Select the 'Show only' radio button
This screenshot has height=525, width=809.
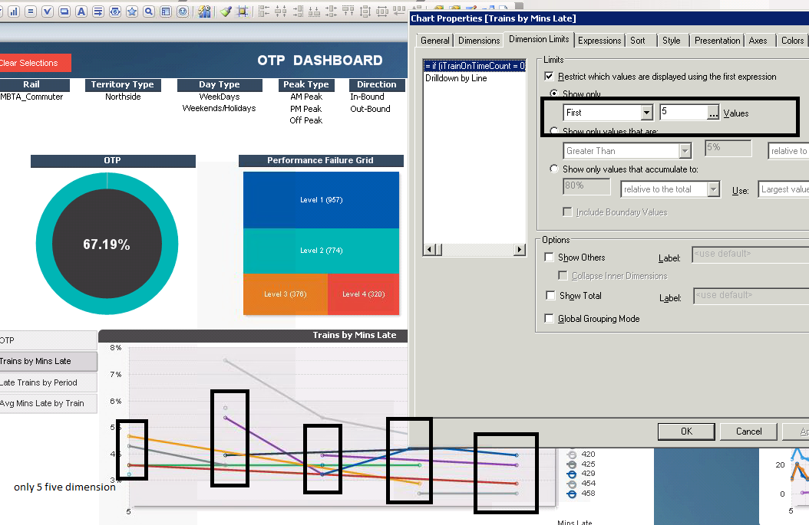point(554,94)
